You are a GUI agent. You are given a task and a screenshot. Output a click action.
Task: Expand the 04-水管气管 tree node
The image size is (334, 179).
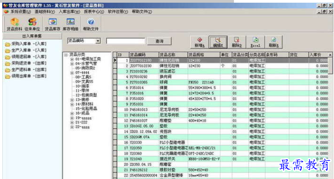click(72, 64)
